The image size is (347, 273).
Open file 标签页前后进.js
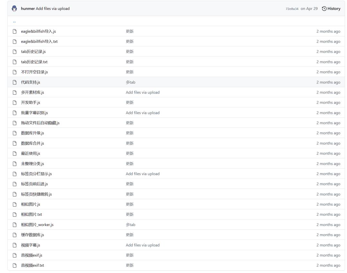(34, 184)
